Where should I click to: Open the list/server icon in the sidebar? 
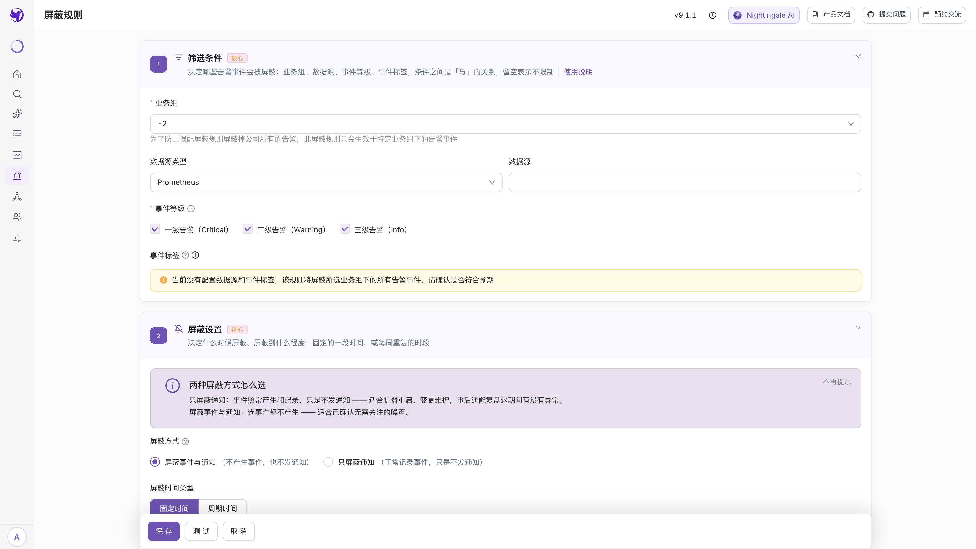(x=17, y=134)
